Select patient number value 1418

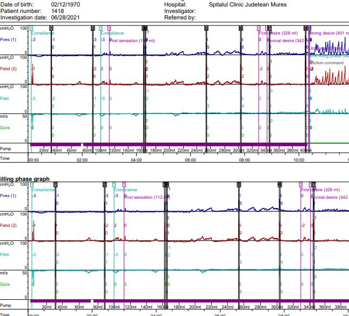point(57,11)
